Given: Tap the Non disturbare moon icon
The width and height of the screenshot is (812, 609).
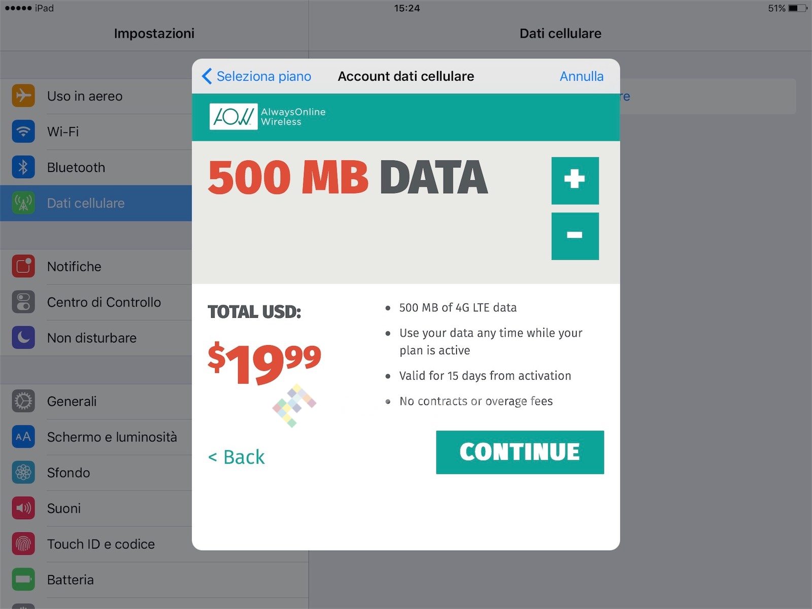Looking at the screenshot, I should point(23,338).
